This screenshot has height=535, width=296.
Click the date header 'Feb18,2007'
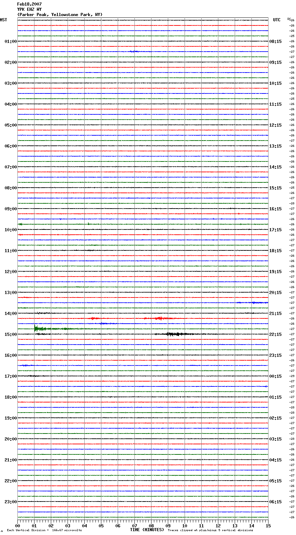pyautogui.click(x=29, y=4)
